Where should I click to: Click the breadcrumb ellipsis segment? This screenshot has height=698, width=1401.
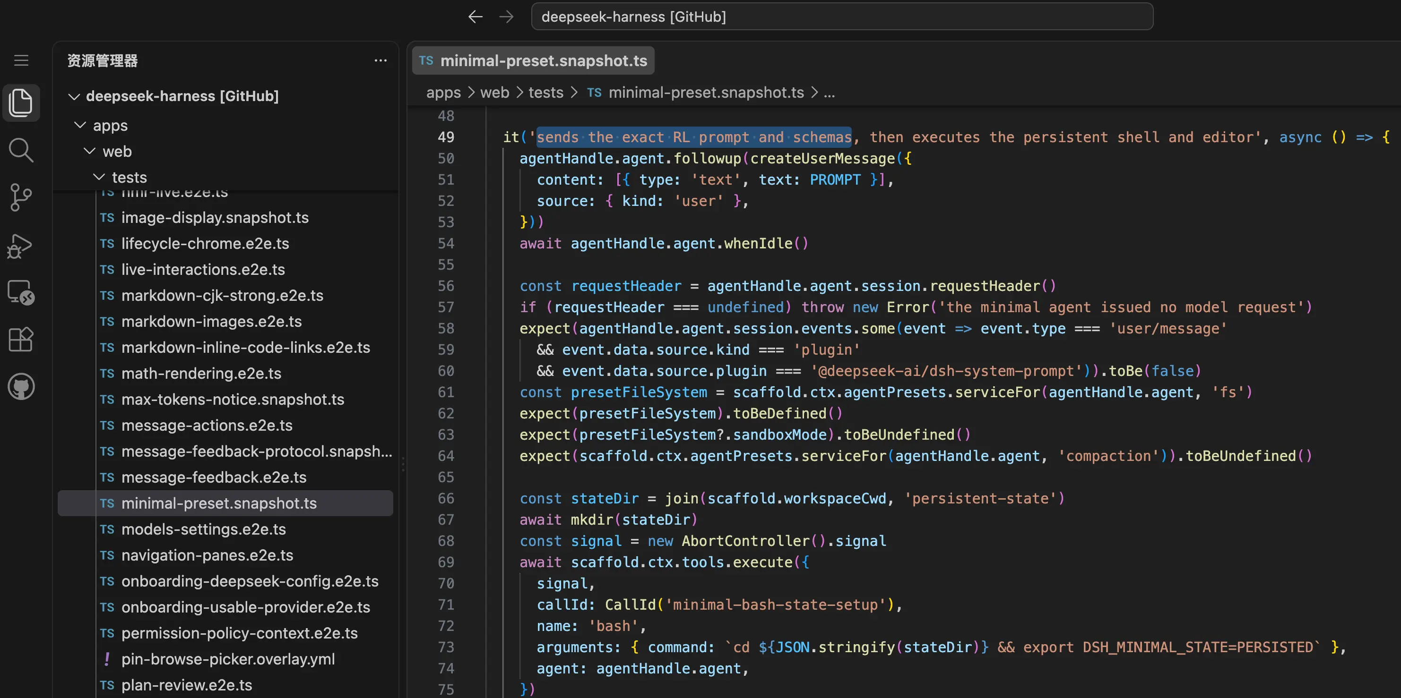click(829, 93)
